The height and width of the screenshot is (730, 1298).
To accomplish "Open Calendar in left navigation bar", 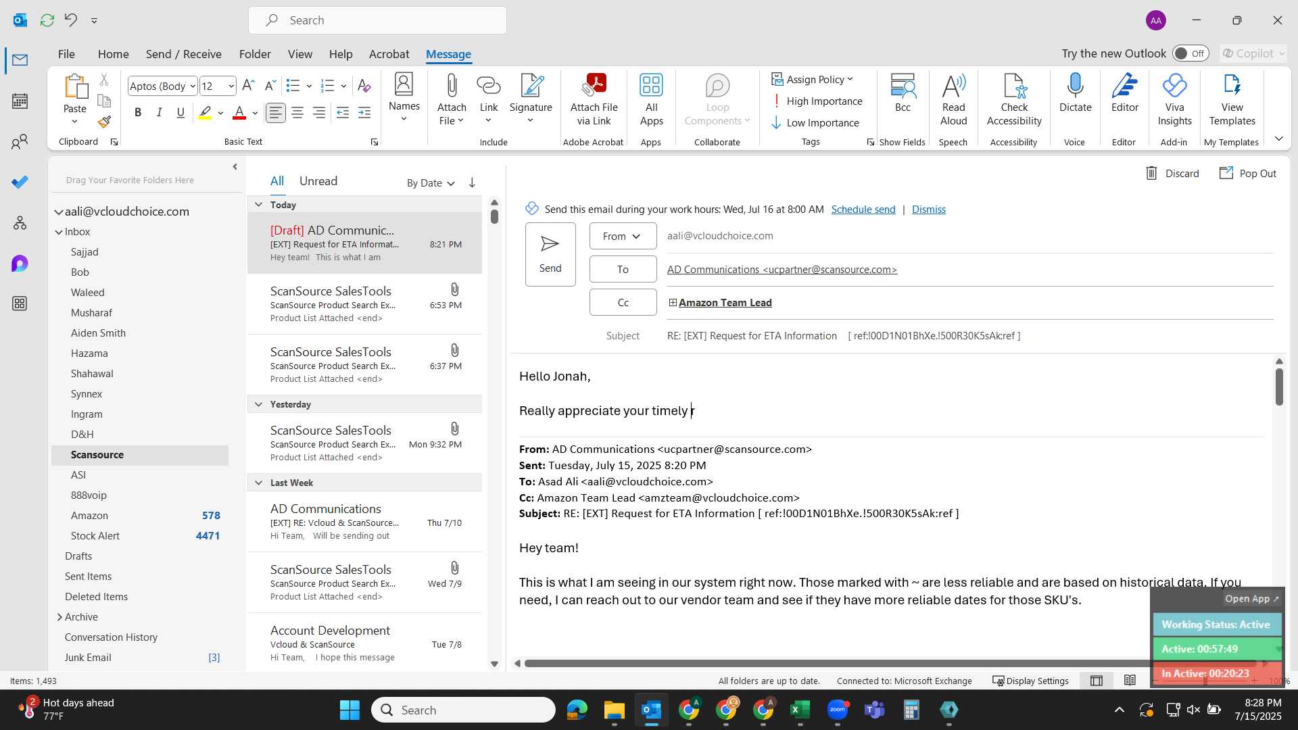I will 20,101.
